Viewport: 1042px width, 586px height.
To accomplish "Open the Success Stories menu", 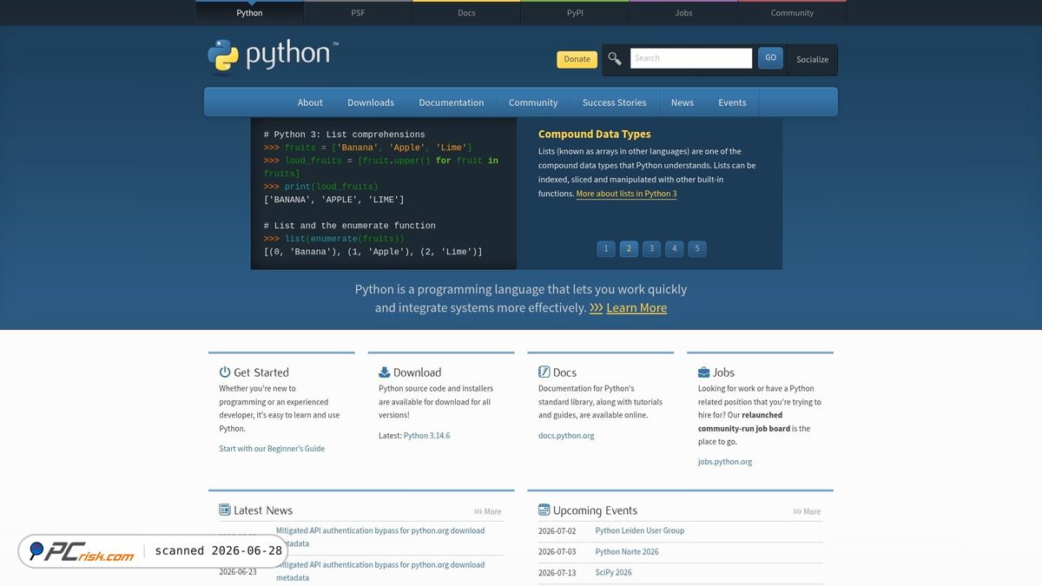I will tap(614, 102).
